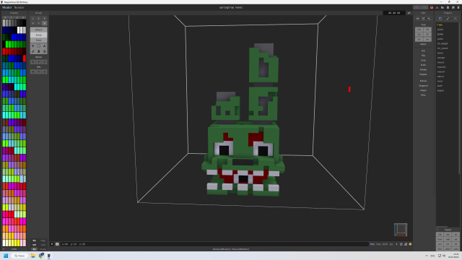Click the redo button in the top toolbar
This screenshot has height=260, width=462.
click(424, 7)
